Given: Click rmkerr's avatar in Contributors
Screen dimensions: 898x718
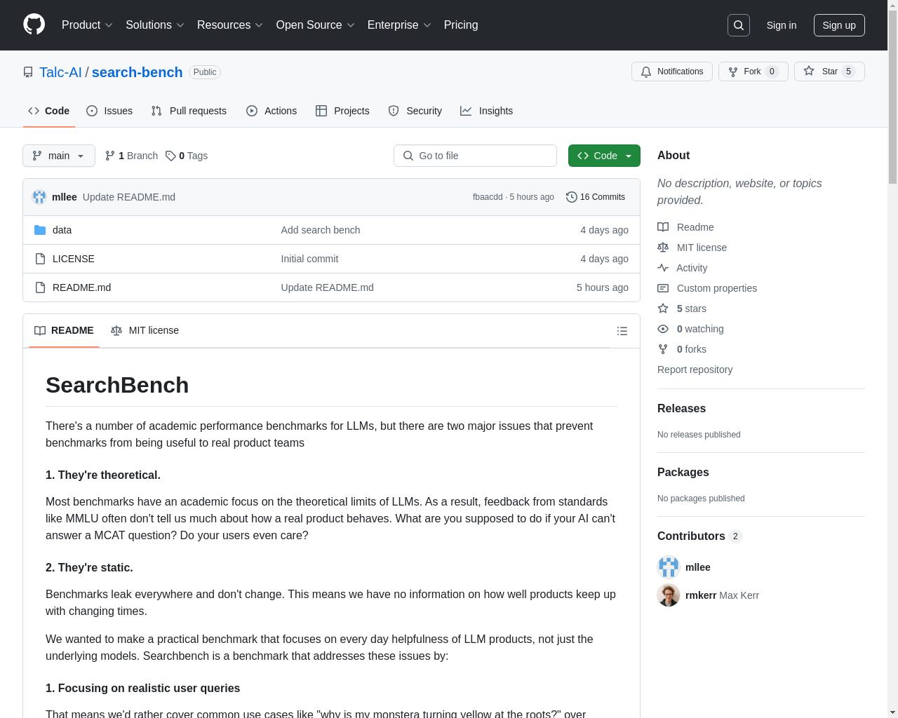Looking at the screenshot, I should (669, 595).
